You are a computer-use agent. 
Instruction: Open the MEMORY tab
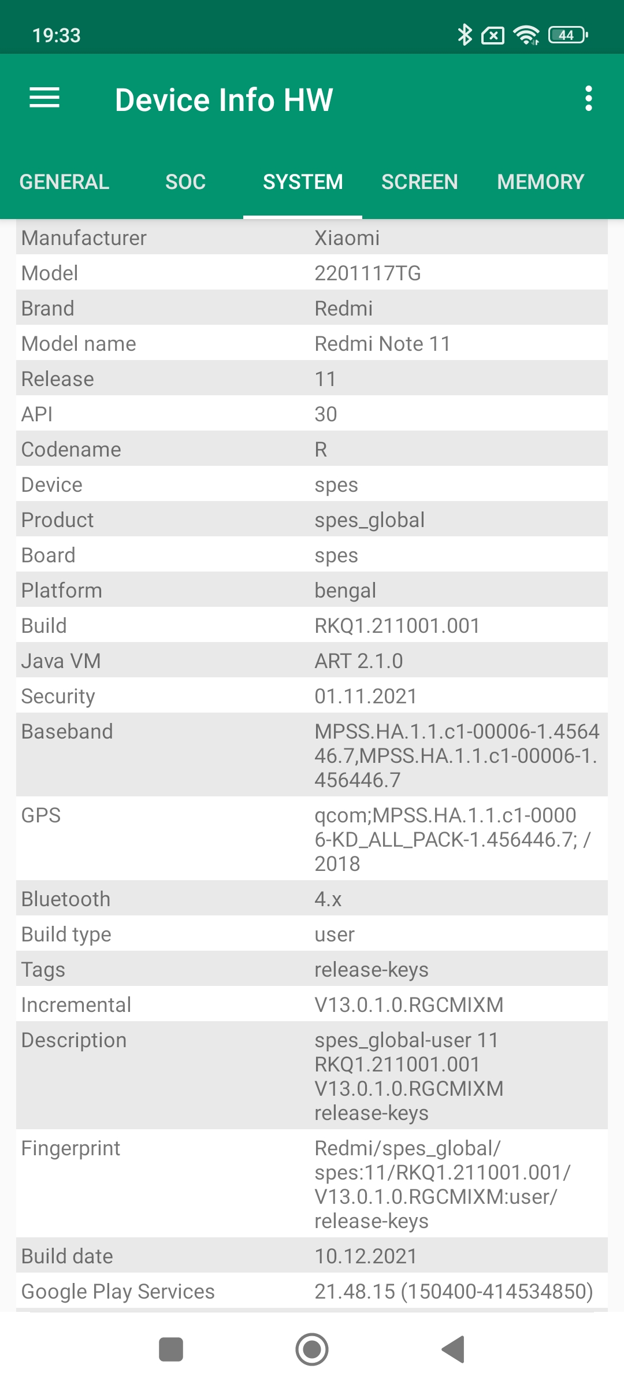pyautogui.click(x=541, y=182)
